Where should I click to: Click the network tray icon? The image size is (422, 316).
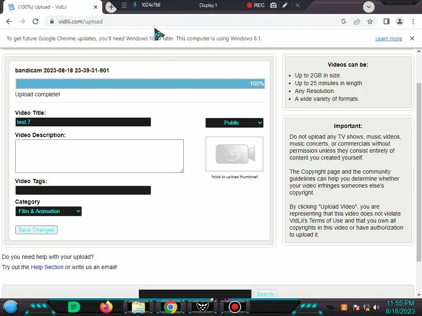pos(366,307)
